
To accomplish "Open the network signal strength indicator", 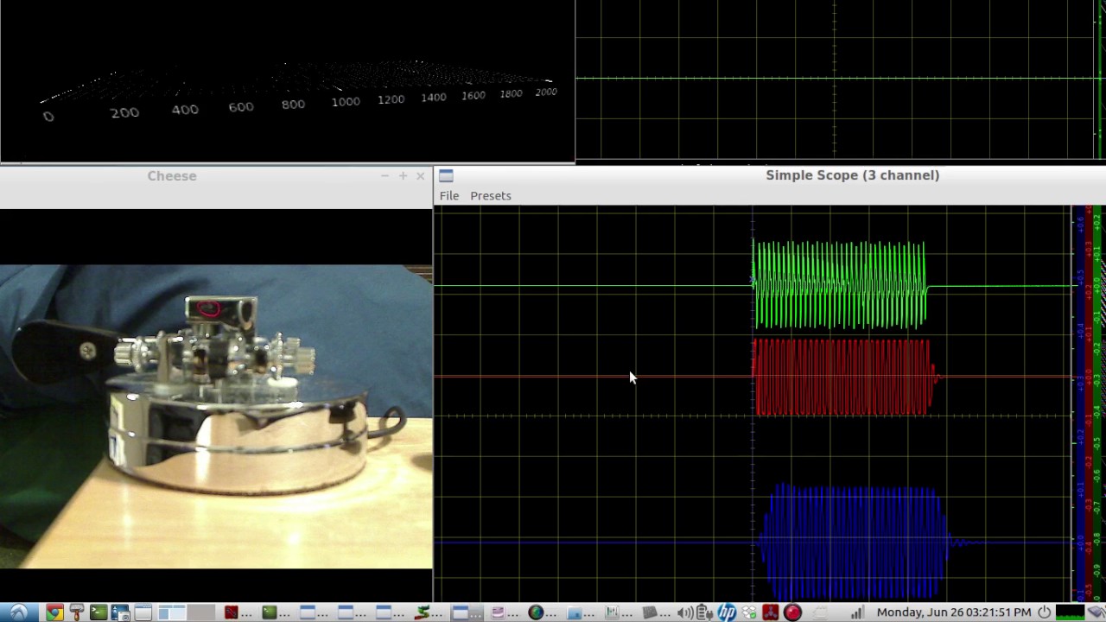I will pyautogui.click(x=857, y=612).
